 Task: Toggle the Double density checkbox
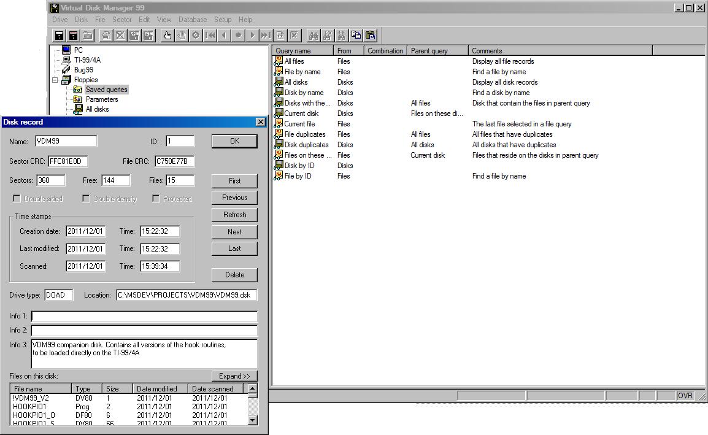point(87,199)
